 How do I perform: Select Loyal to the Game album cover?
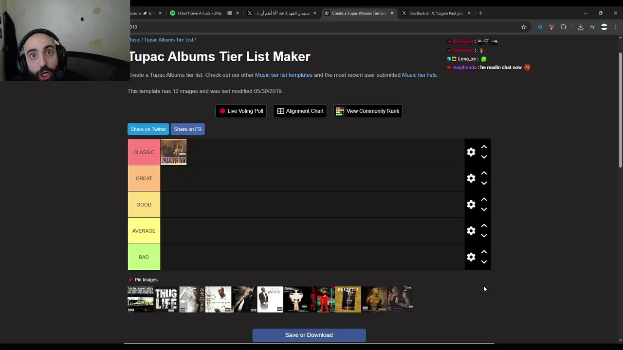coord(218,299)
